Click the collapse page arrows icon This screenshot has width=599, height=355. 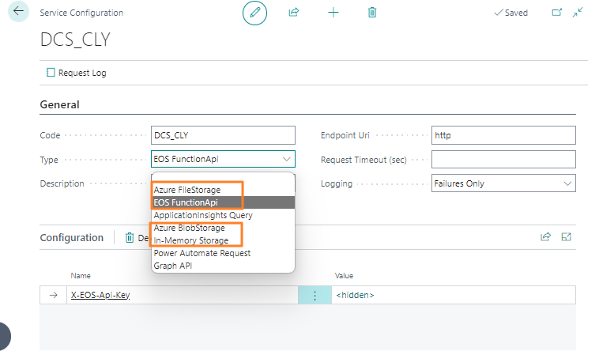coord(578,13)
